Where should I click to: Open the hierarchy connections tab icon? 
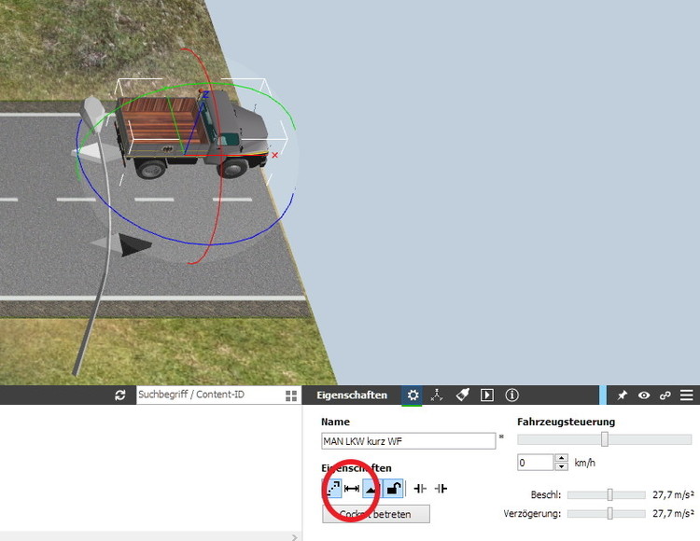click(x=437, y=395)
